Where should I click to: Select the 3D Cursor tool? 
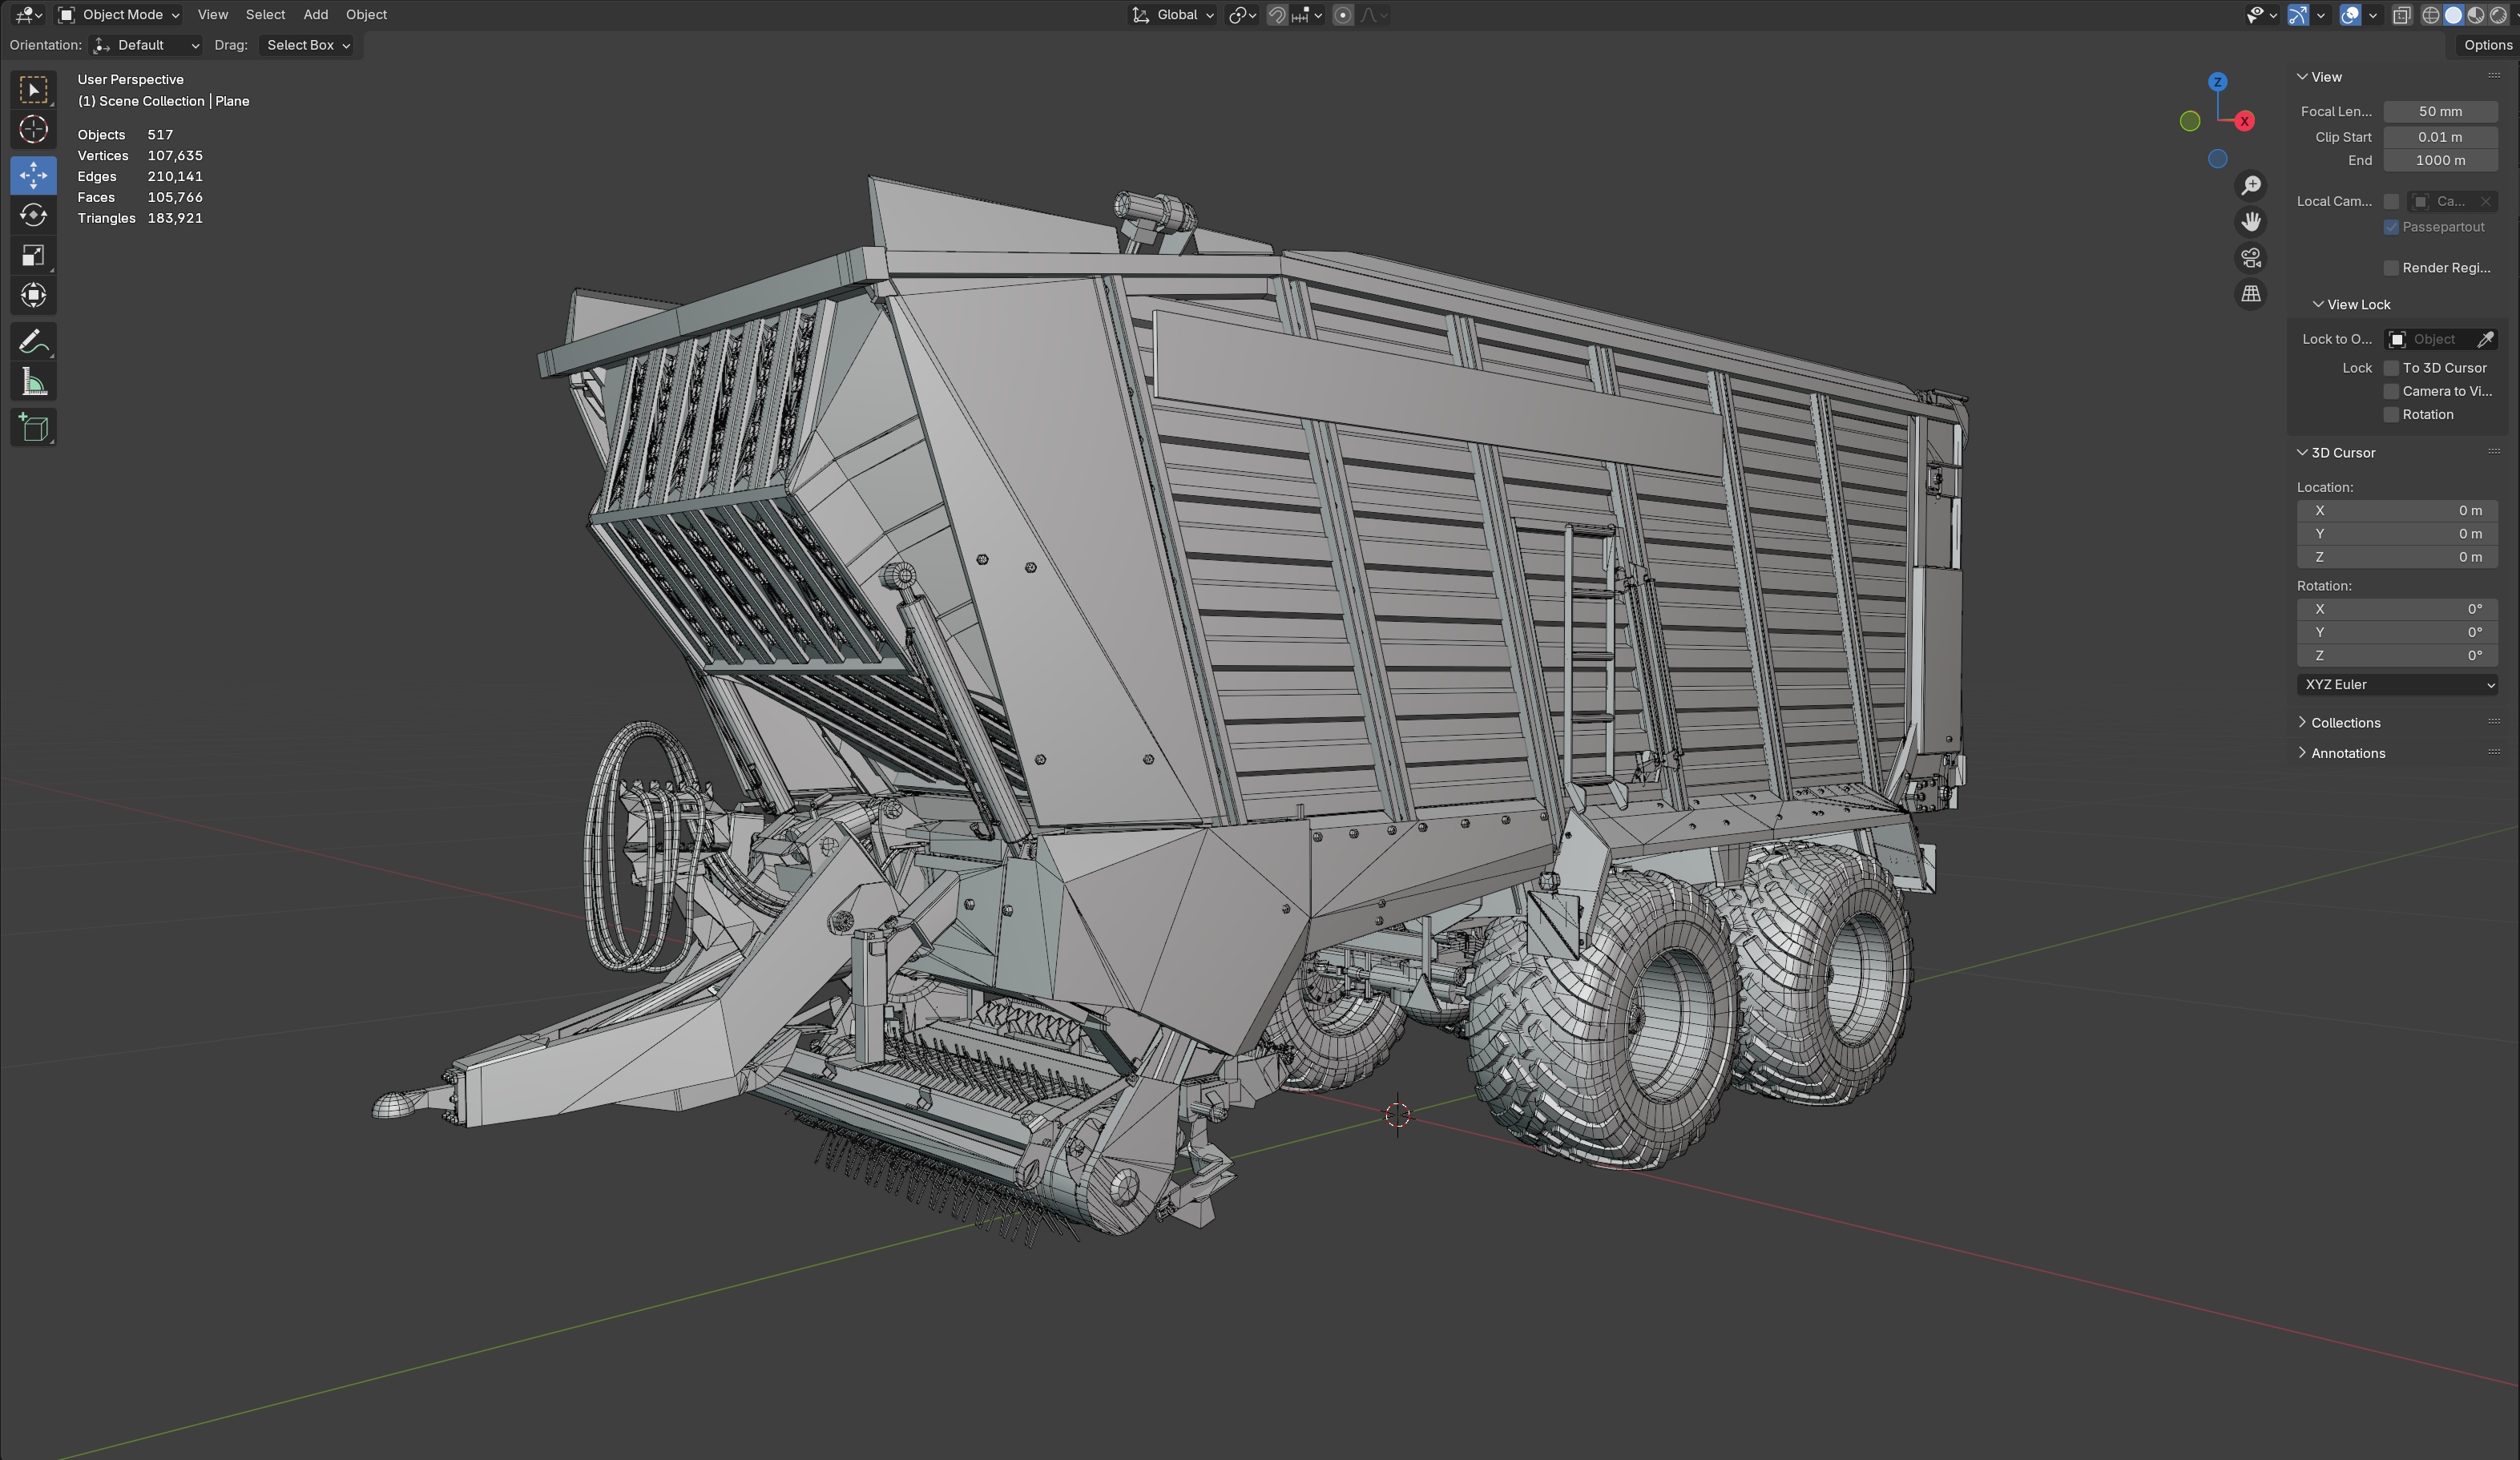tap(33, 130)
